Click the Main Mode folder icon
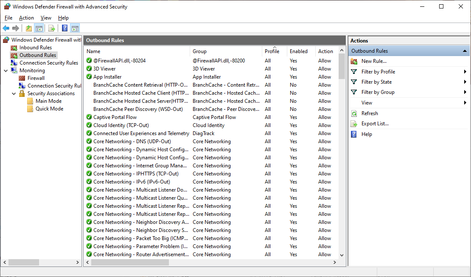The width and height of the screenshot is (471, 277). click(30, 101)
